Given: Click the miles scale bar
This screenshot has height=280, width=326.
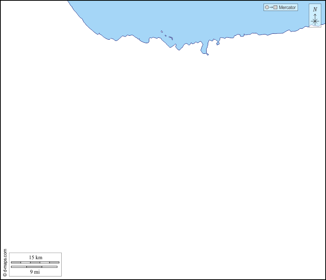Looking at the screenshot, I should [34, 267].
